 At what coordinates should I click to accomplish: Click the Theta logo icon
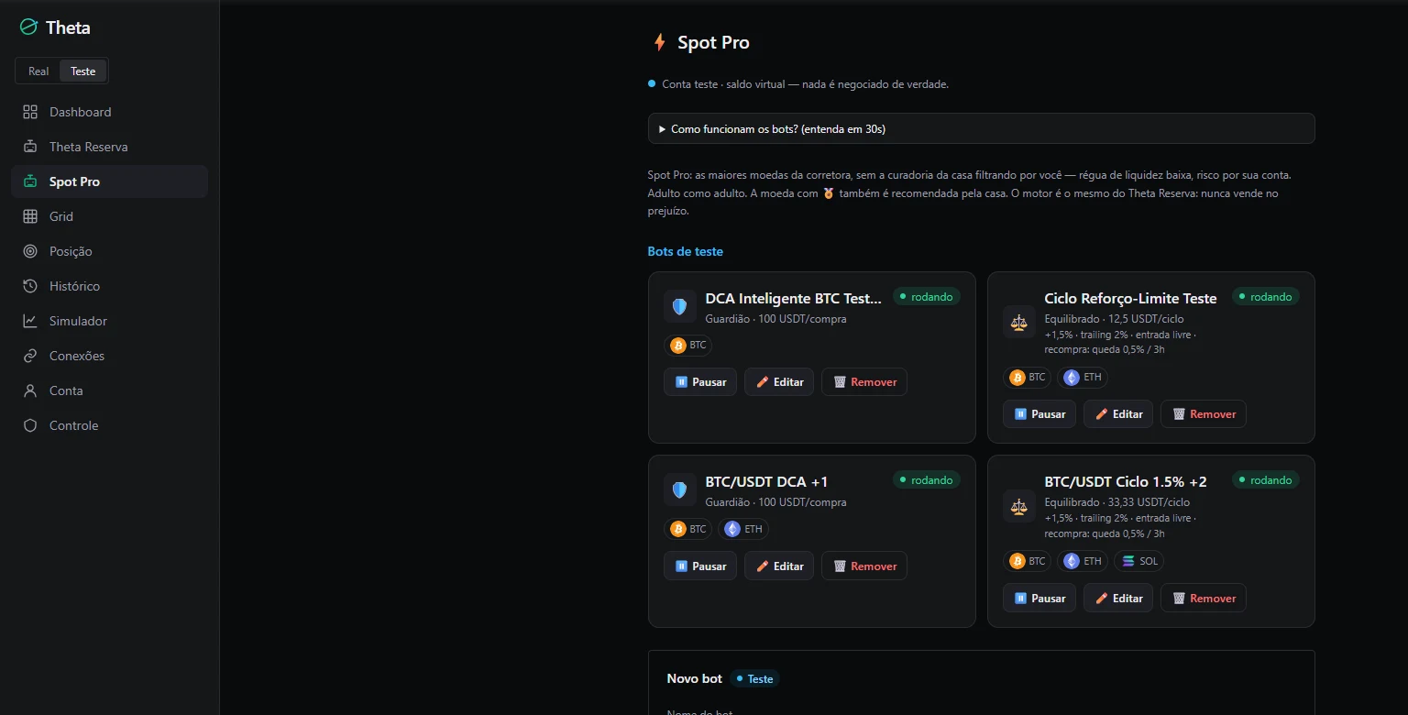click(x=28, y=27)
